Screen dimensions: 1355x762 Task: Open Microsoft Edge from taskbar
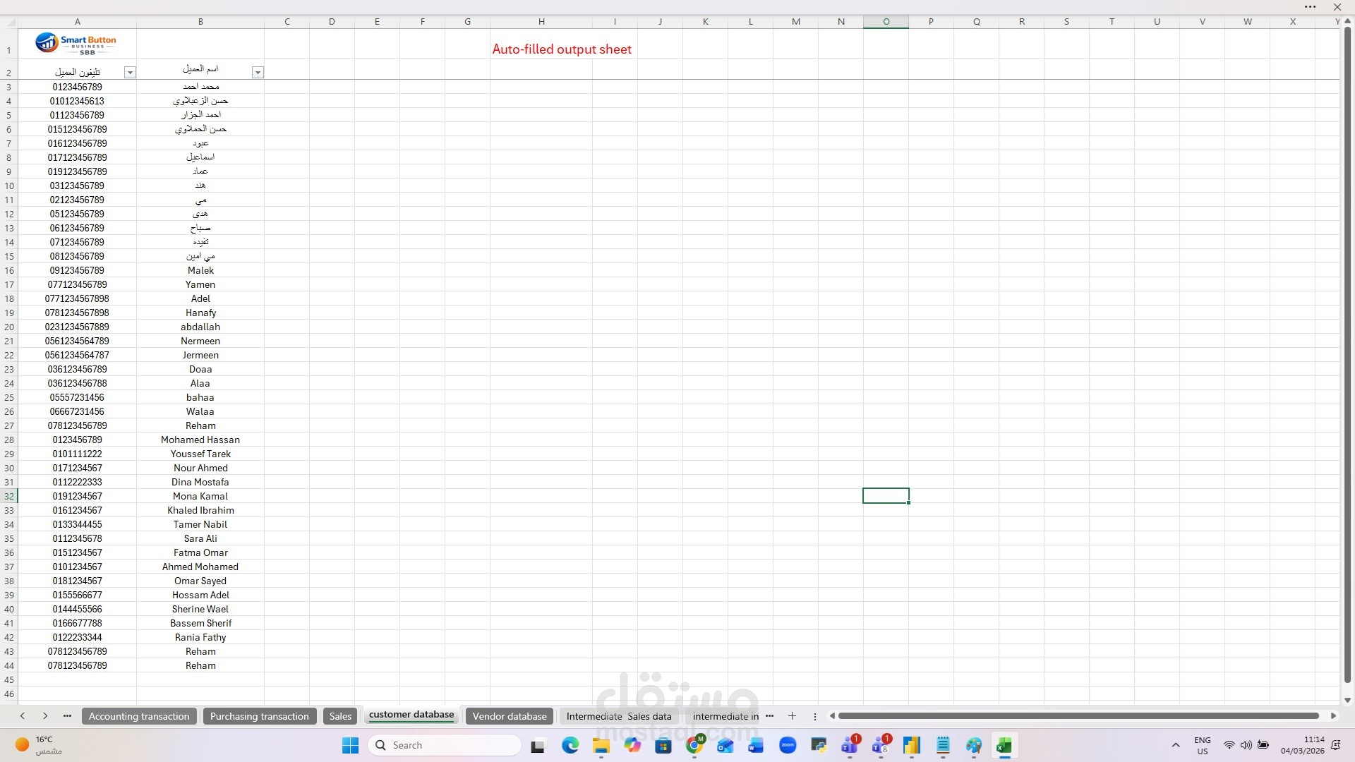click(570, 745)
